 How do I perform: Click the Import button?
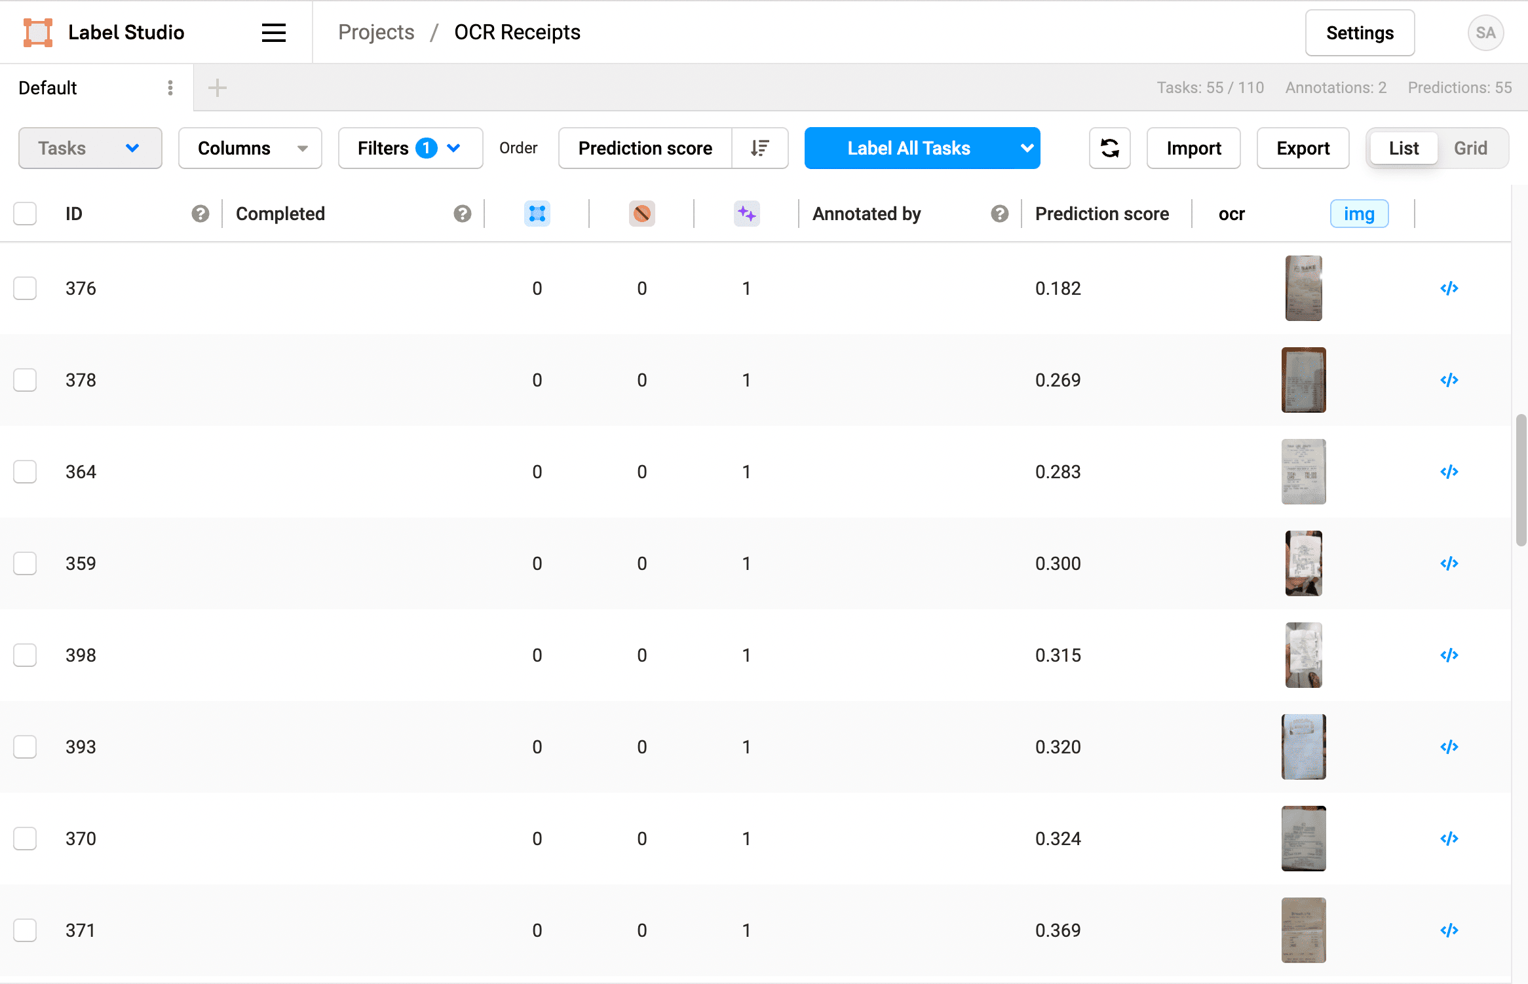pyautogui.click(x=1193, y=148)
